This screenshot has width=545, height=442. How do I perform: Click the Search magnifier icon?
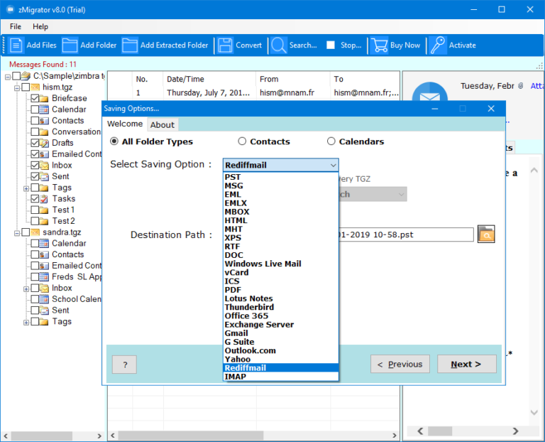point(279,45)
